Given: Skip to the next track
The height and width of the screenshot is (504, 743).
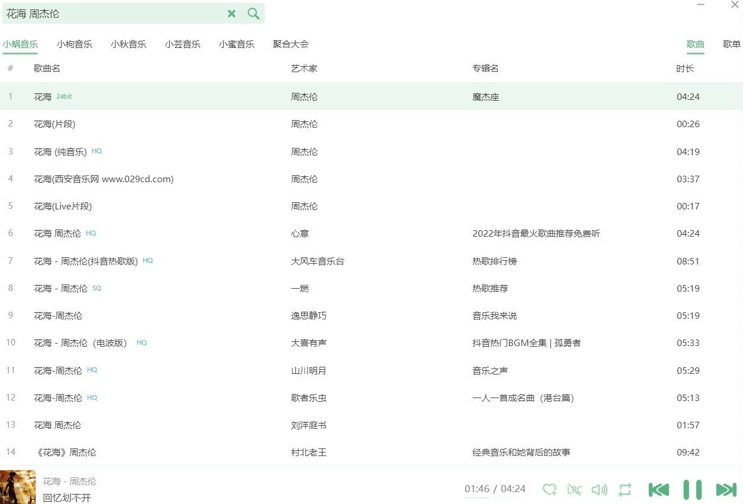Looking at the screenshot, I should click(x=726, y=489).
